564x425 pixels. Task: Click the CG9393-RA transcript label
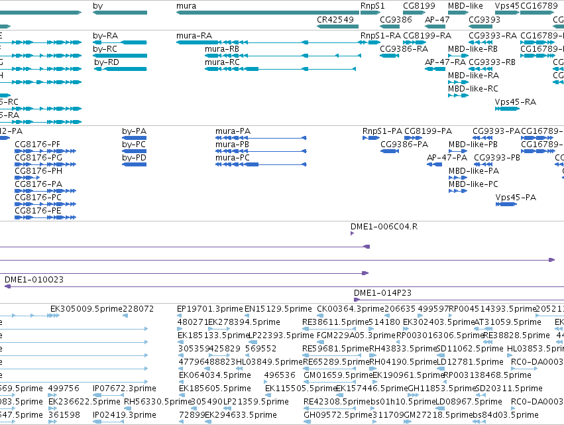click(493, 36)
